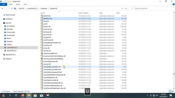175x98 pixels.
Task: Select Quick access in navigation pane
Action: click(x=10, y=15)
